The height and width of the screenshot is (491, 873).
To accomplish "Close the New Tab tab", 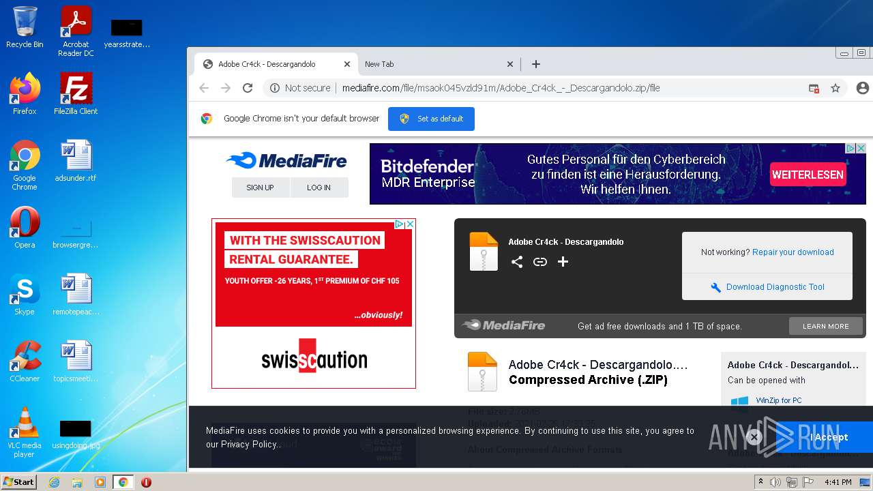I will tap(509, 64).
